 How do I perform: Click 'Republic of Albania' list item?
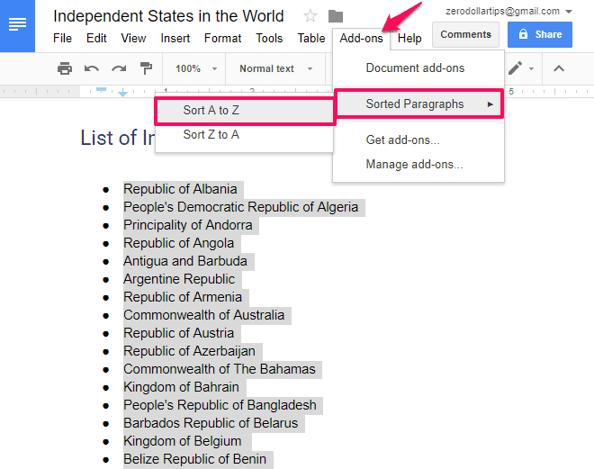180,189
